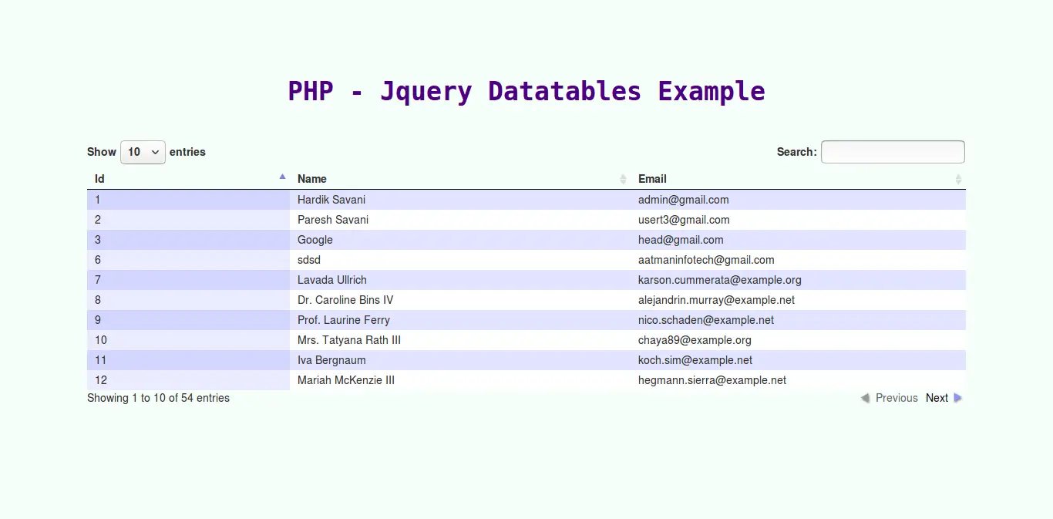Sort table by Email header
The image size is (1053, 519).
[x=652, y=179]
